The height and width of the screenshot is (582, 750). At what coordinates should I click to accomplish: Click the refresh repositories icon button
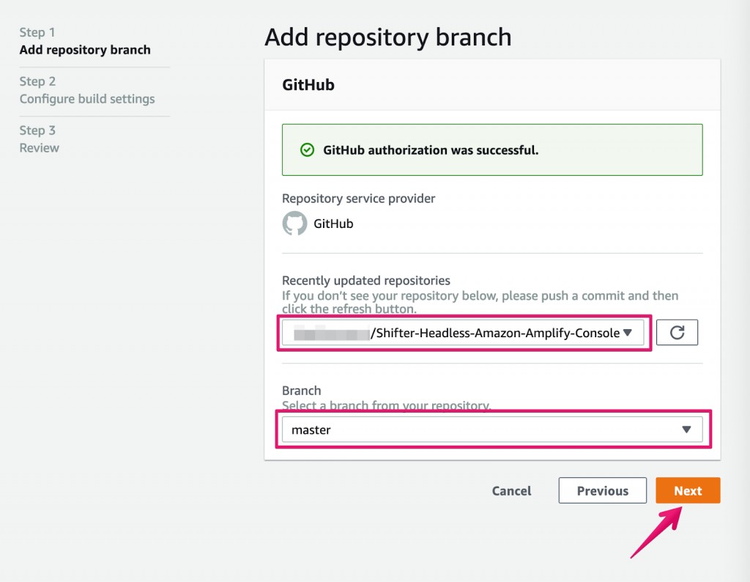(677, 332)
